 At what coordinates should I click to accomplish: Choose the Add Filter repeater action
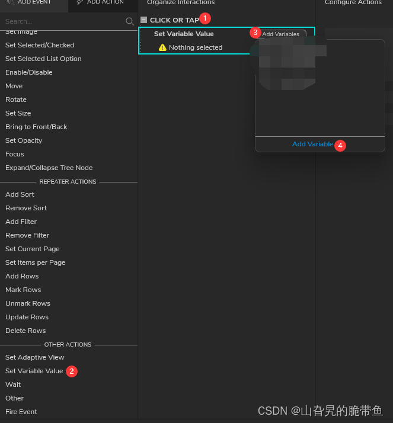click(x=21, y=222)
